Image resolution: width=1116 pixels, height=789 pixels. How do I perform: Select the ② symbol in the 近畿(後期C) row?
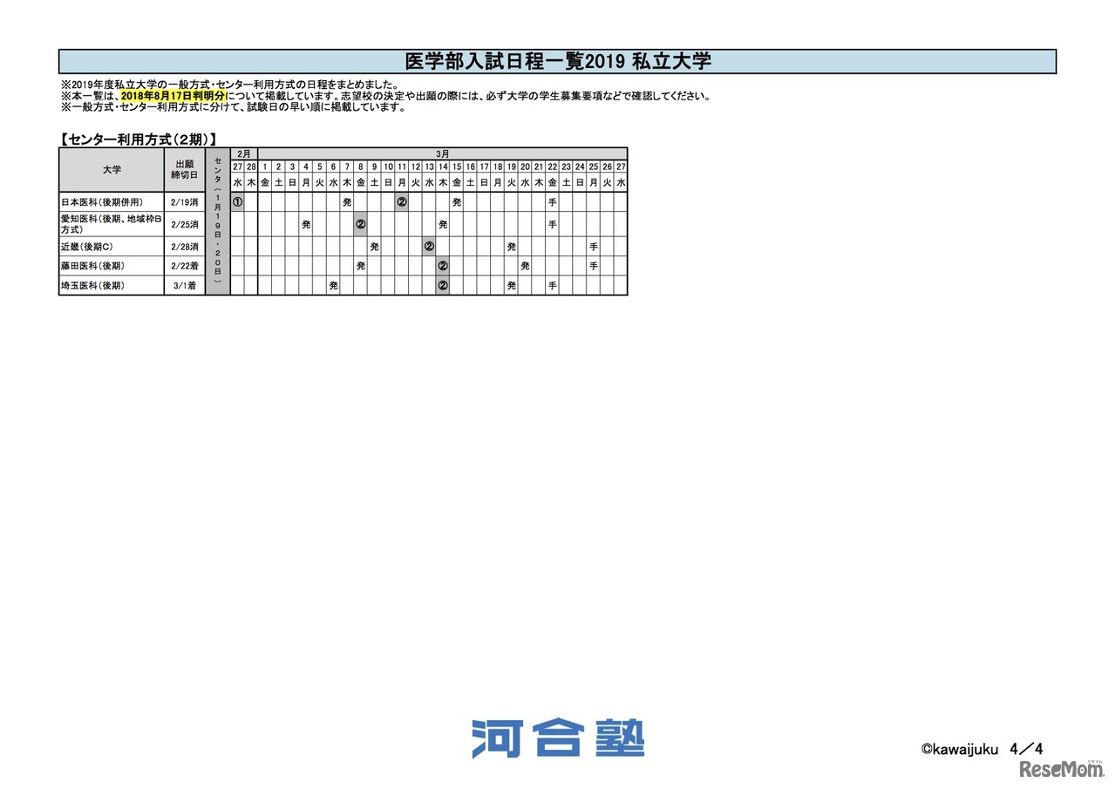(429, 247)
